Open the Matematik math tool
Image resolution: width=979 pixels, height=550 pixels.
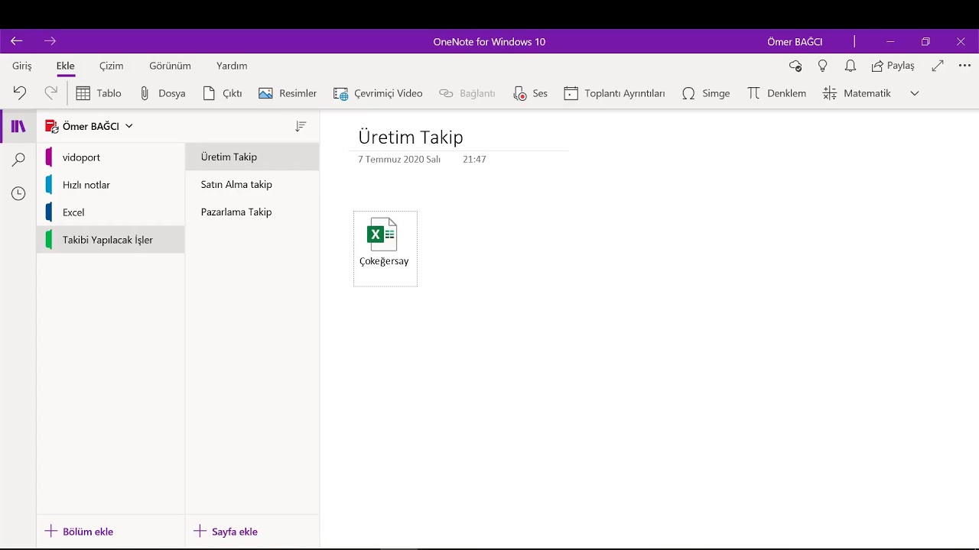(857, 93)
